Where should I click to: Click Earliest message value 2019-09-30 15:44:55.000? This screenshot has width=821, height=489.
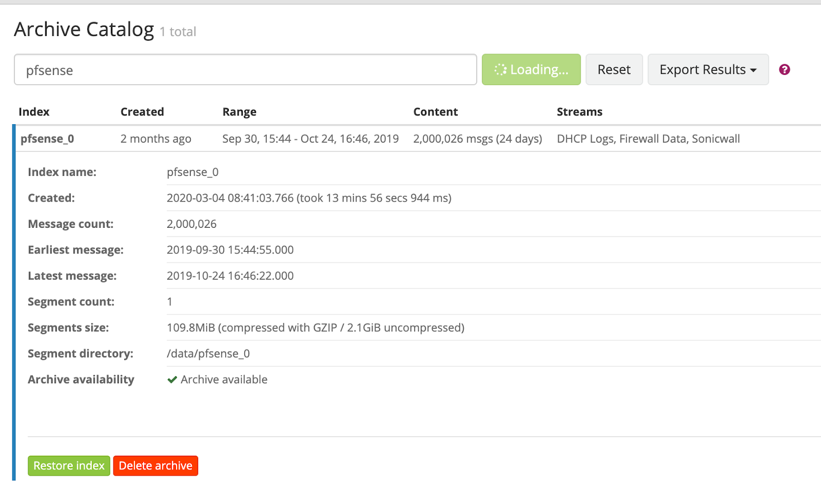pos(230,250)
